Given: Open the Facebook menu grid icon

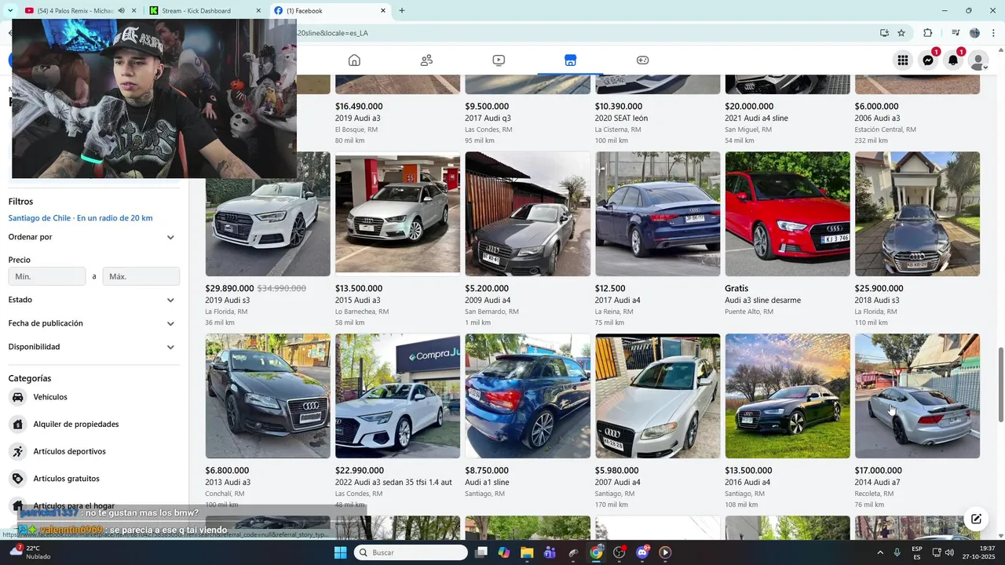Looking at the screenshot, I should (x=903, y=60).
